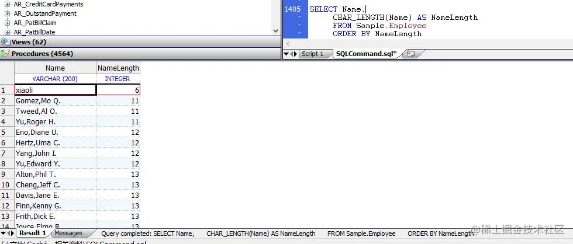Screen dimensions: 573x244
Task: Sort by the Name column header
Action: [55, 68]
